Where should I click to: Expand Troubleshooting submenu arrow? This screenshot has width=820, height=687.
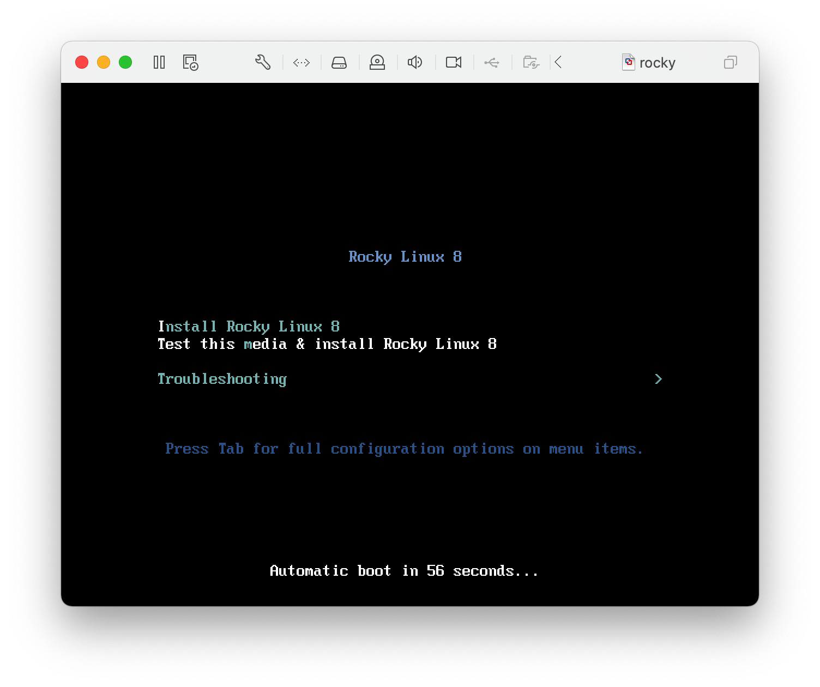pos(658,379)
